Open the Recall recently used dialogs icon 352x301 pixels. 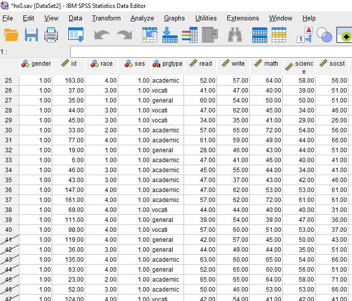coord(76,35)
